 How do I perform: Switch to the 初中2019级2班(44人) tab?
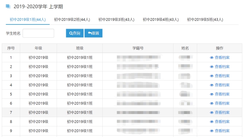click(72, 19)
